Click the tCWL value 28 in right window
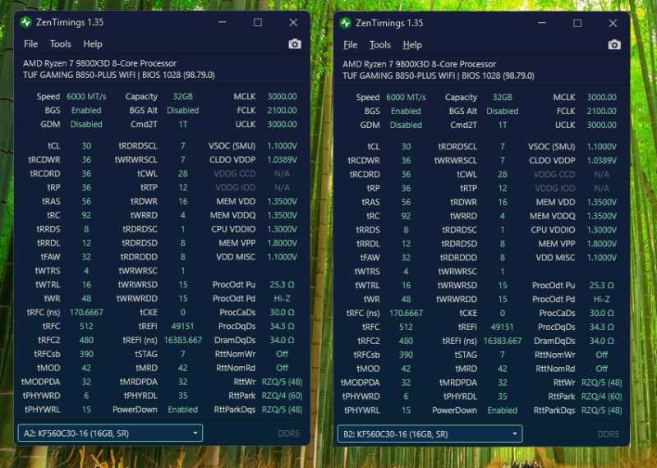This screenshot has height=468, width=657. point(503,174)
